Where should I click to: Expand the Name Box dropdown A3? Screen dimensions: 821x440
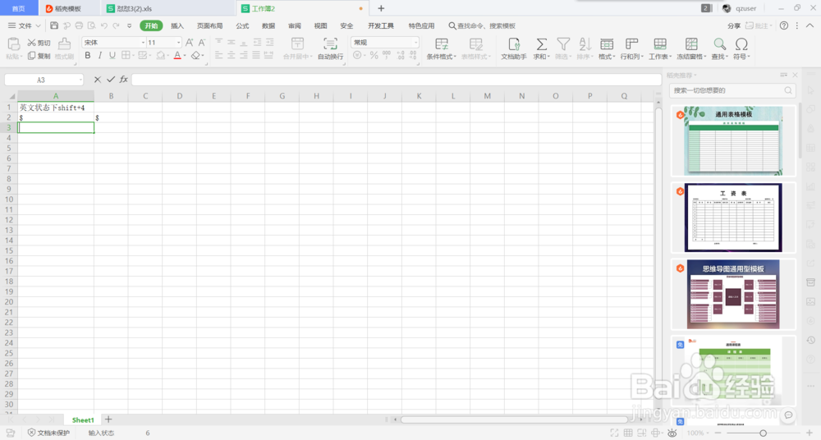80,80
